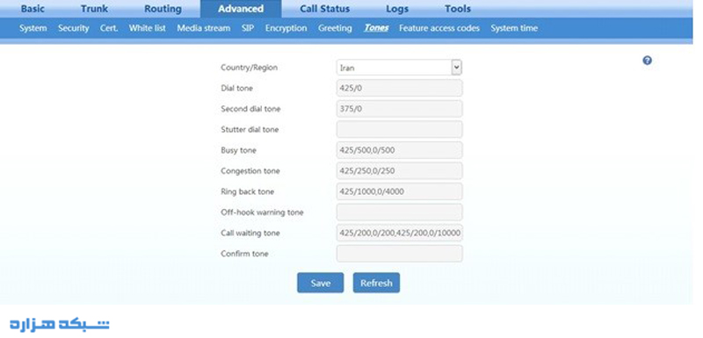The height and width of the screenshot is (338, 703).
Task: Go to the SIP settings
Action: point(248,28)
